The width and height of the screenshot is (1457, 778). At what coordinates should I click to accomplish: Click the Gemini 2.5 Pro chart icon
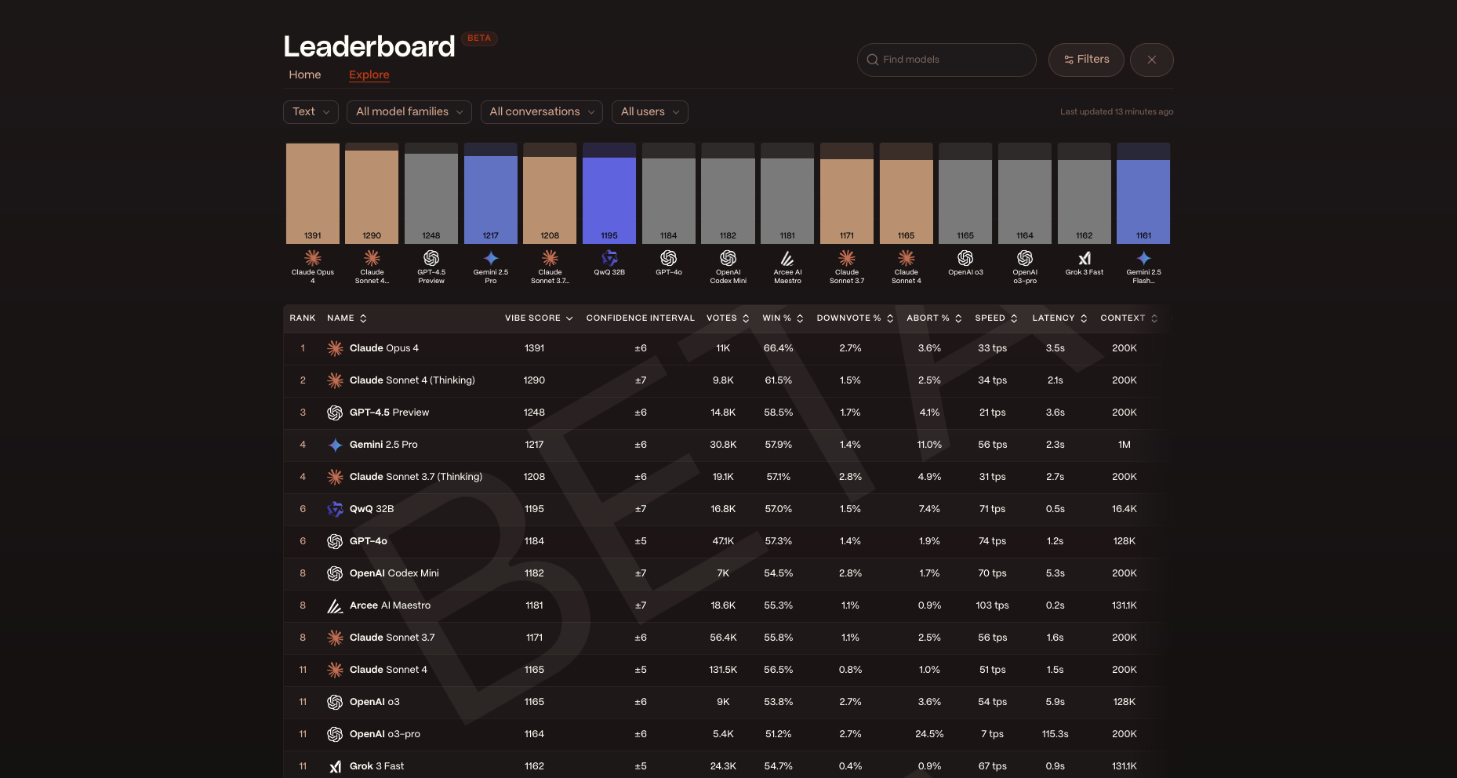pos(491,258)
